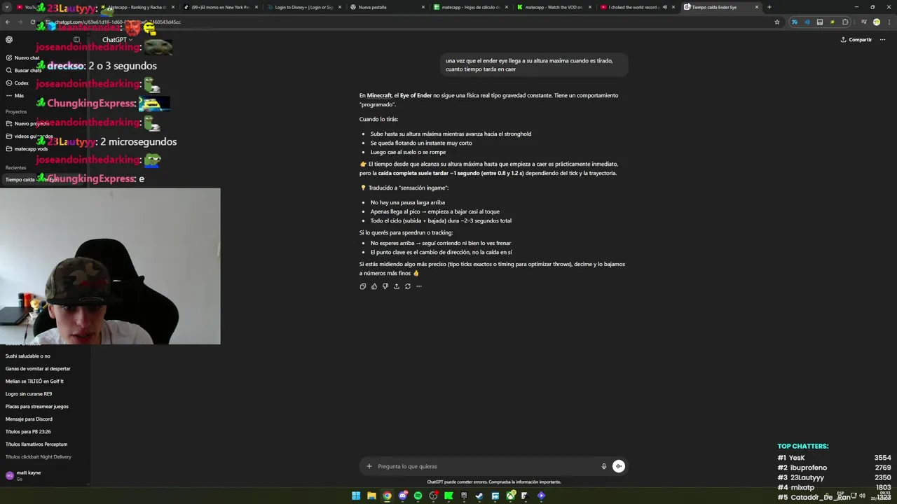Open the Logro sin curarse RE9 chat
This screenshot has height=504, width=897.
pyautogui.click(x=29, y=394)
